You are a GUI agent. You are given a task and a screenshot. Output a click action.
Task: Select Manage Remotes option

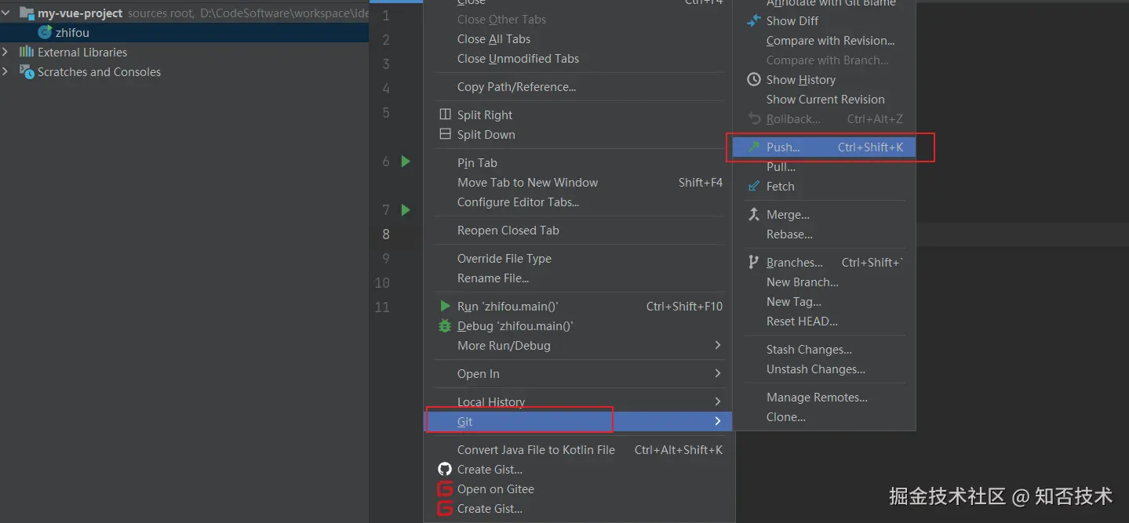817,398
